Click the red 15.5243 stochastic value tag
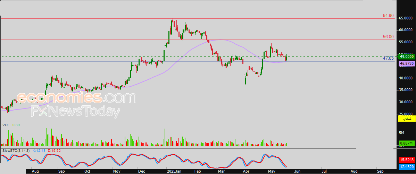This screenshot has height=174, width=416. [407, 160]
